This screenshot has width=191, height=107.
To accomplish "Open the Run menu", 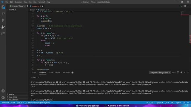I will (x=35, y=2).
